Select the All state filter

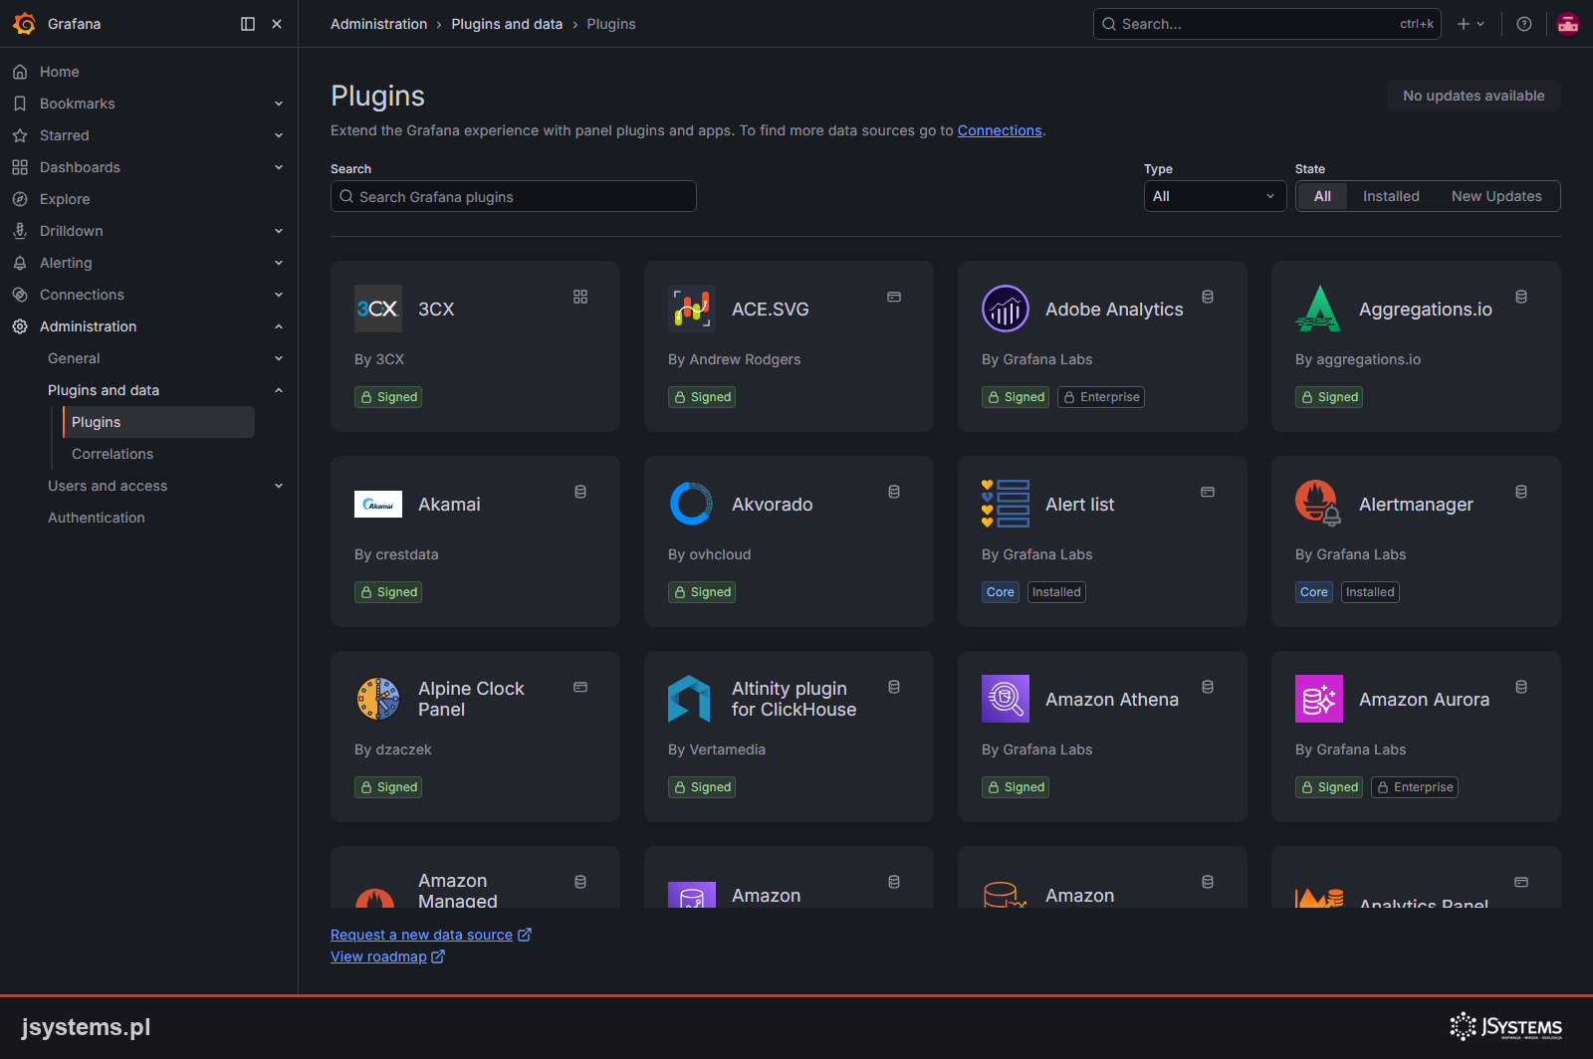(1322, 196)
